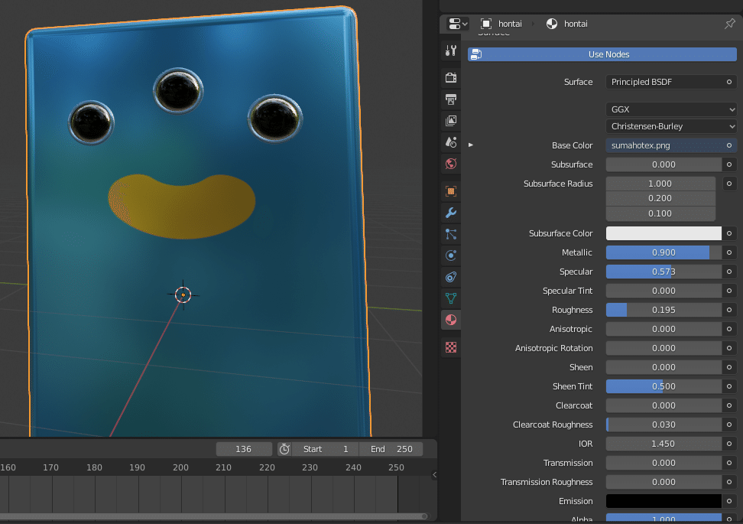Click the hontai material sphere icon
This screenshot has width=743, height=524.
coord(552,24)
